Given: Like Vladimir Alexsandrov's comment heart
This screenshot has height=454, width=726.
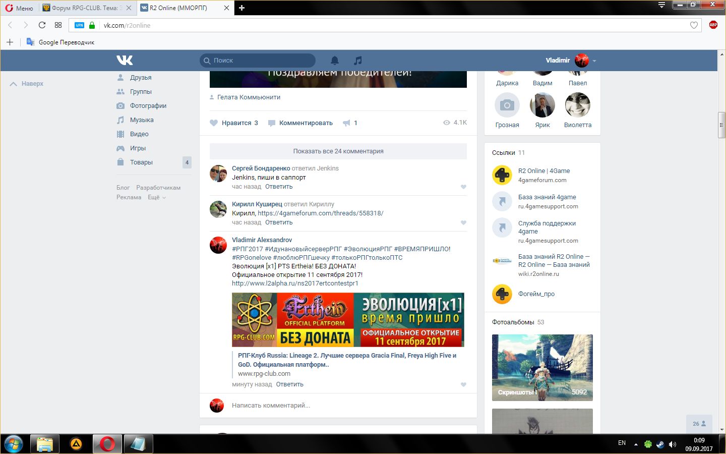Looking at the screenshot, I should (463, 385).
